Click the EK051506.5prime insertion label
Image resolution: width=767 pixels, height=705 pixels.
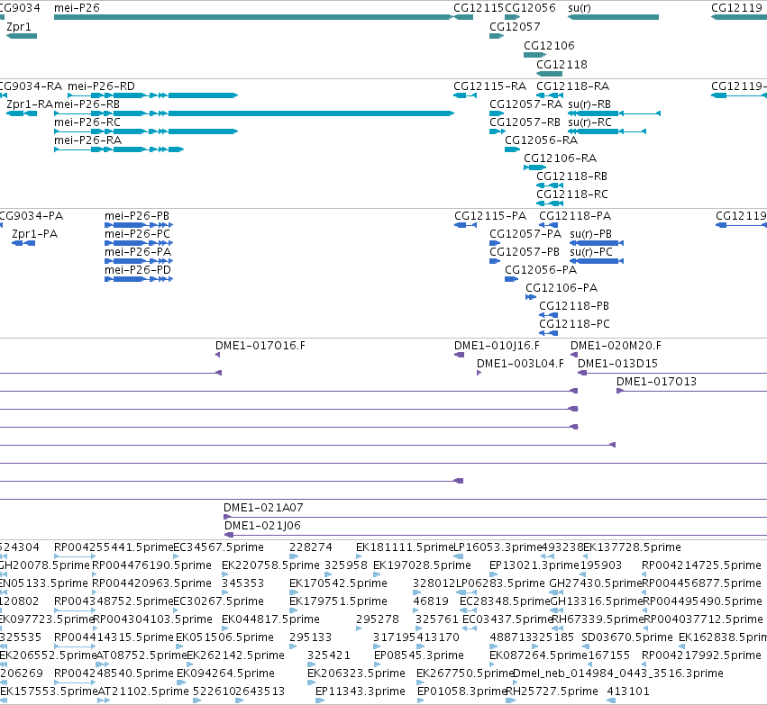(224, 638)
